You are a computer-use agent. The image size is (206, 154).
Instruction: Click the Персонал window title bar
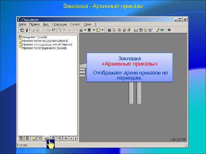pyautogui.click(x=96, y=19)
